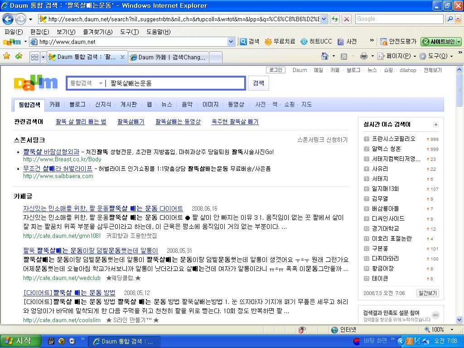This screenshot has height=348, width=464.
Task: Click the blue 검색 search button
Action: coord(258,83)
